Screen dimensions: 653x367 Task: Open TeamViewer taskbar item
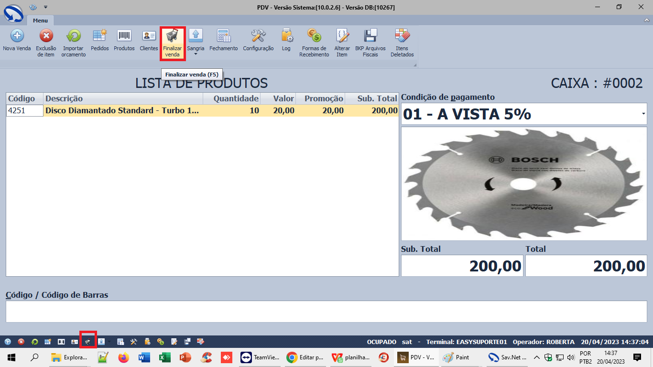click(x=261, y=357)
